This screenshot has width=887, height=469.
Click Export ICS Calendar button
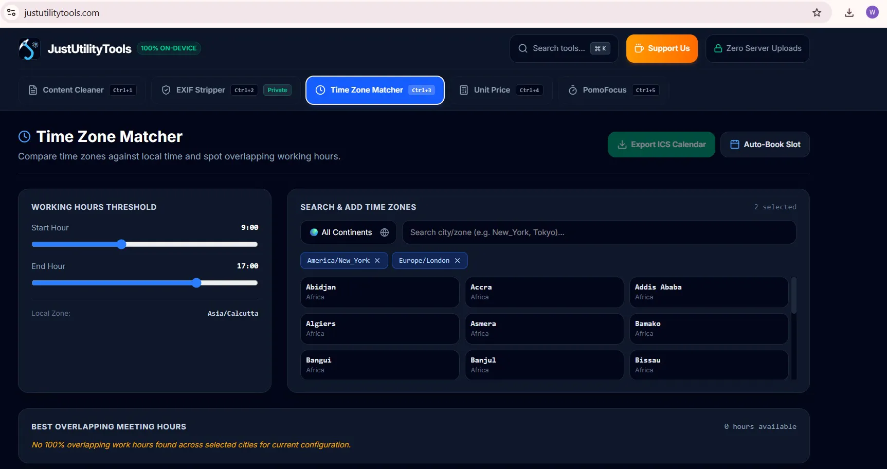click(x=661, y=145)
